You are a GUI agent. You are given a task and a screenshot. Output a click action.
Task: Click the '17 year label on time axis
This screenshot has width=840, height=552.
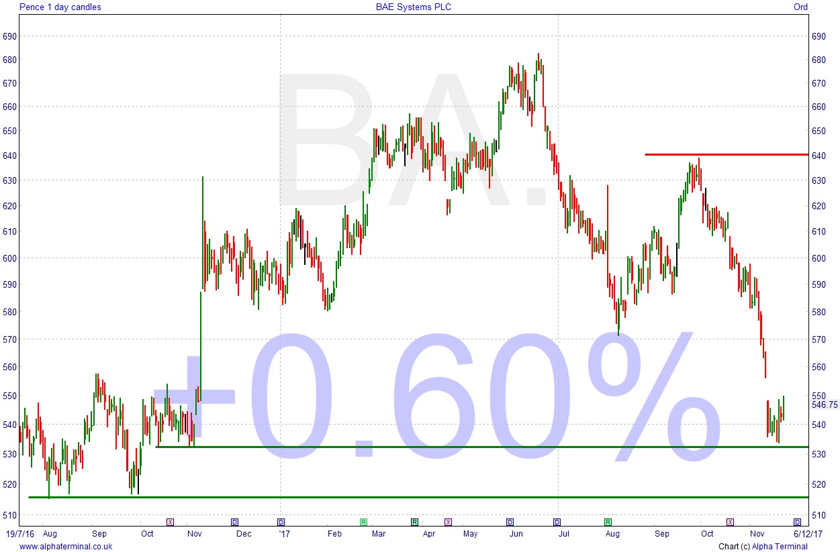pyautogui.click(x=285, y=535)
